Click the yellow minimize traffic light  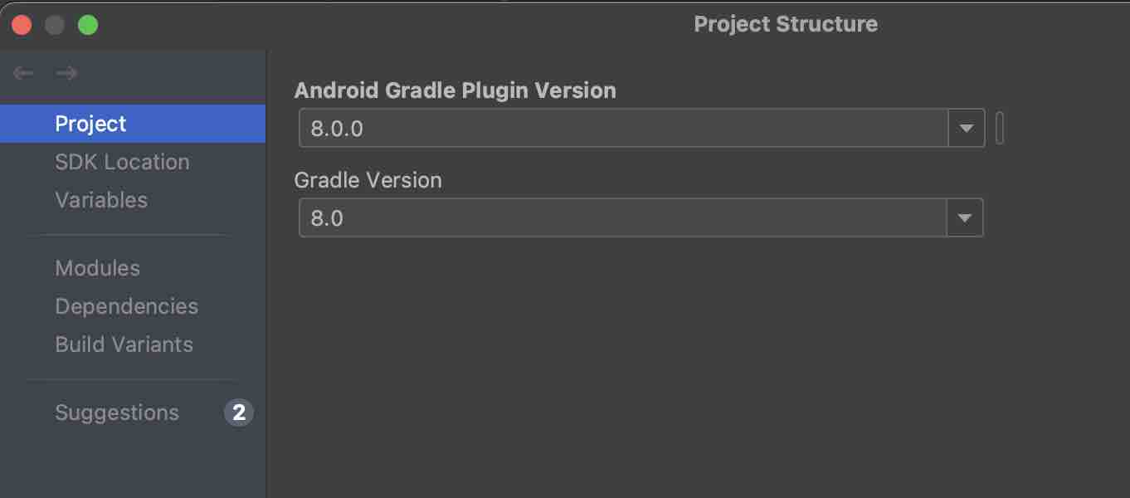(55, 25)
